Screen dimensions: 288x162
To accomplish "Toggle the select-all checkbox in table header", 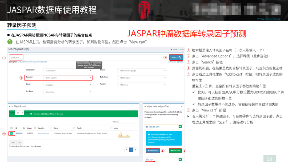I will [x=11, y=128].
